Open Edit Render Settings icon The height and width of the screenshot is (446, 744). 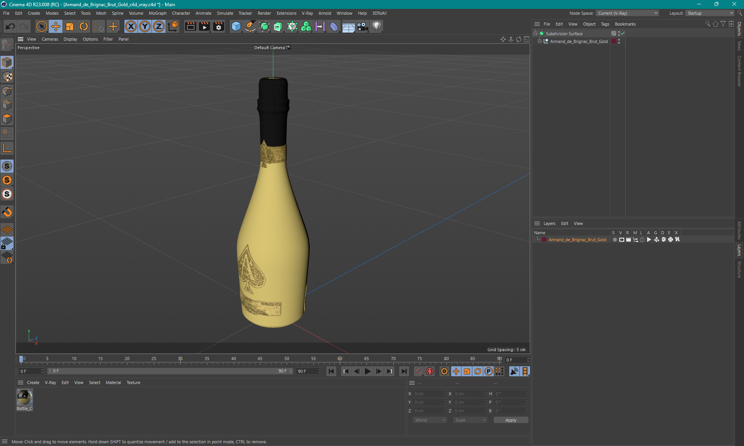[219, 26]
